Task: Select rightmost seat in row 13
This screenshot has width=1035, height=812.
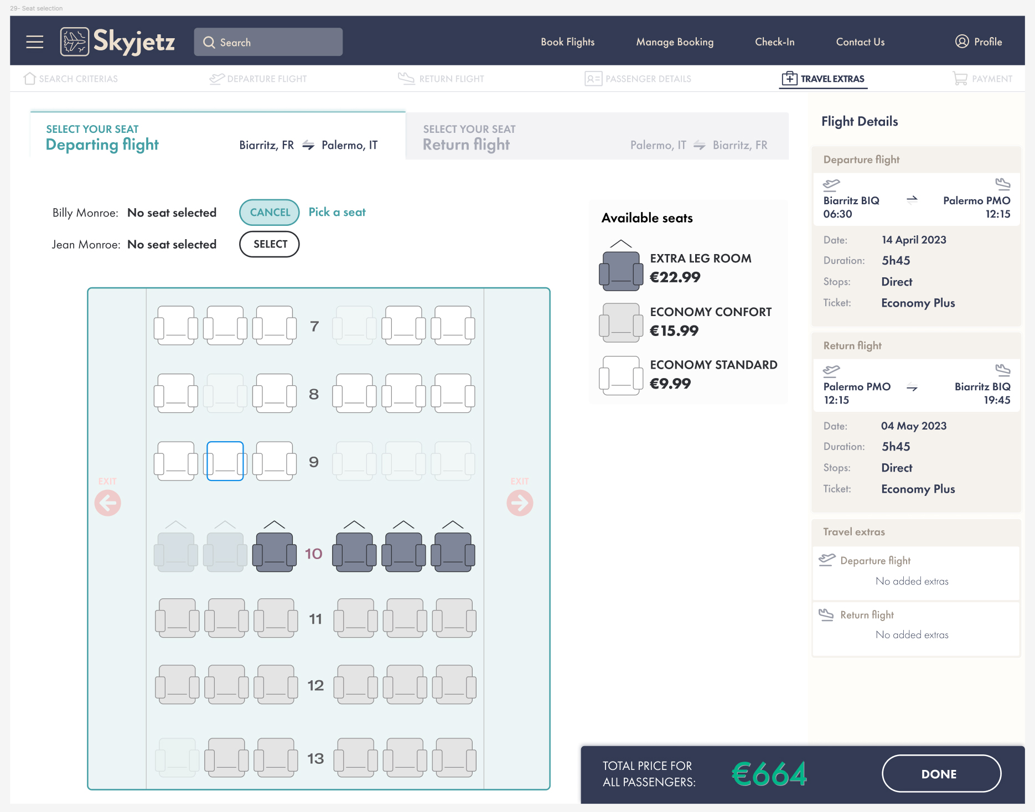Action: [454, 758]
